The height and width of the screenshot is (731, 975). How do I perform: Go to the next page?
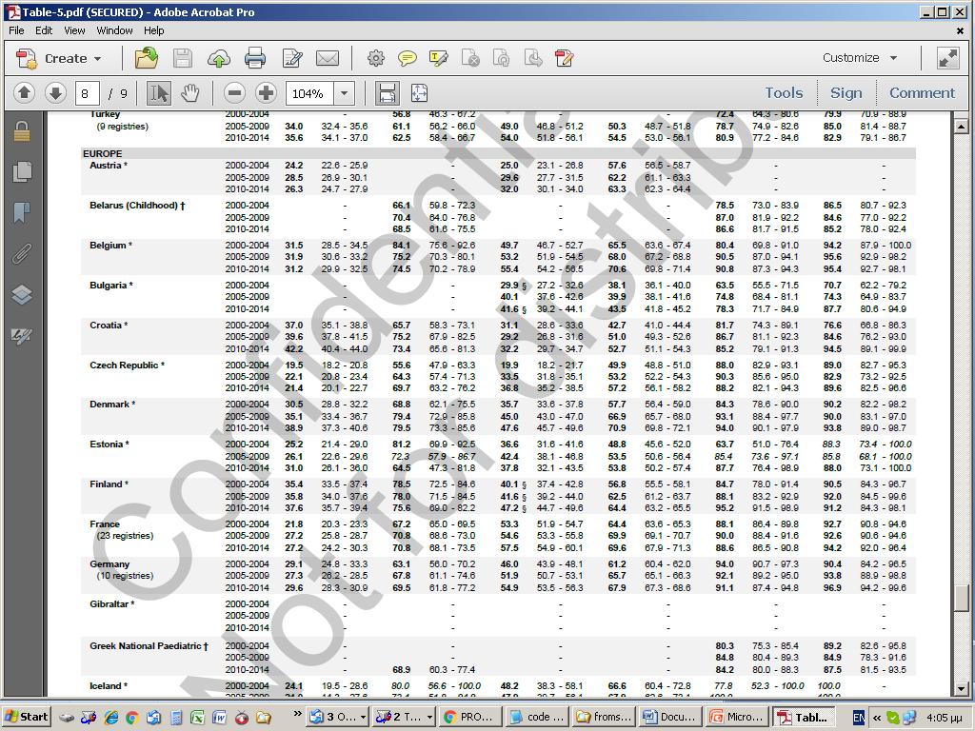(55, 93)
